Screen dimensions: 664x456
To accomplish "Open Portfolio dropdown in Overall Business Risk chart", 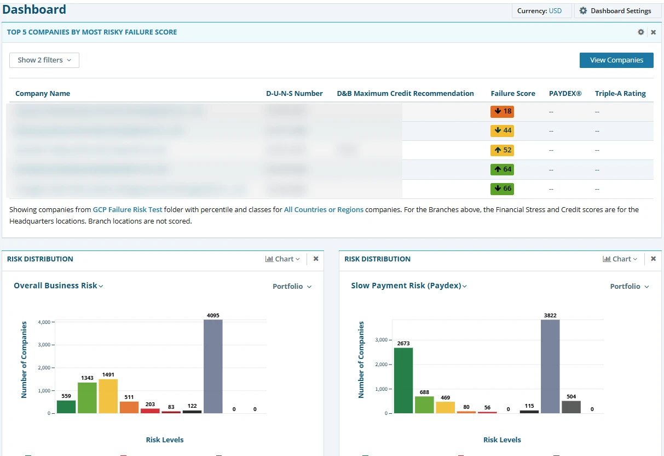I will (292, 287).
